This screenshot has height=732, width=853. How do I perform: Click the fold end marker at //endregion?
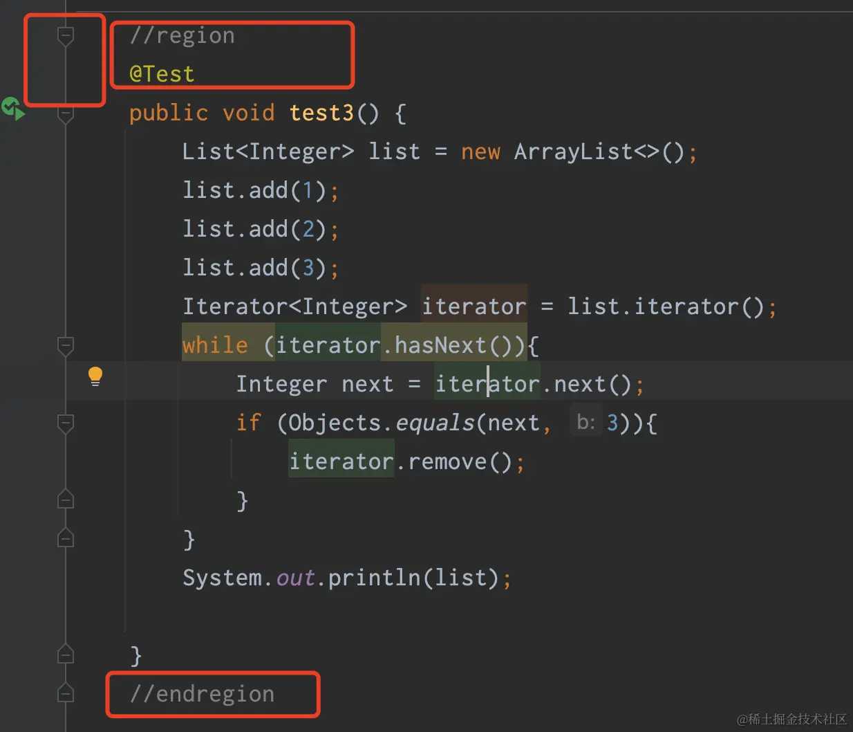click(x=66, y=693)
